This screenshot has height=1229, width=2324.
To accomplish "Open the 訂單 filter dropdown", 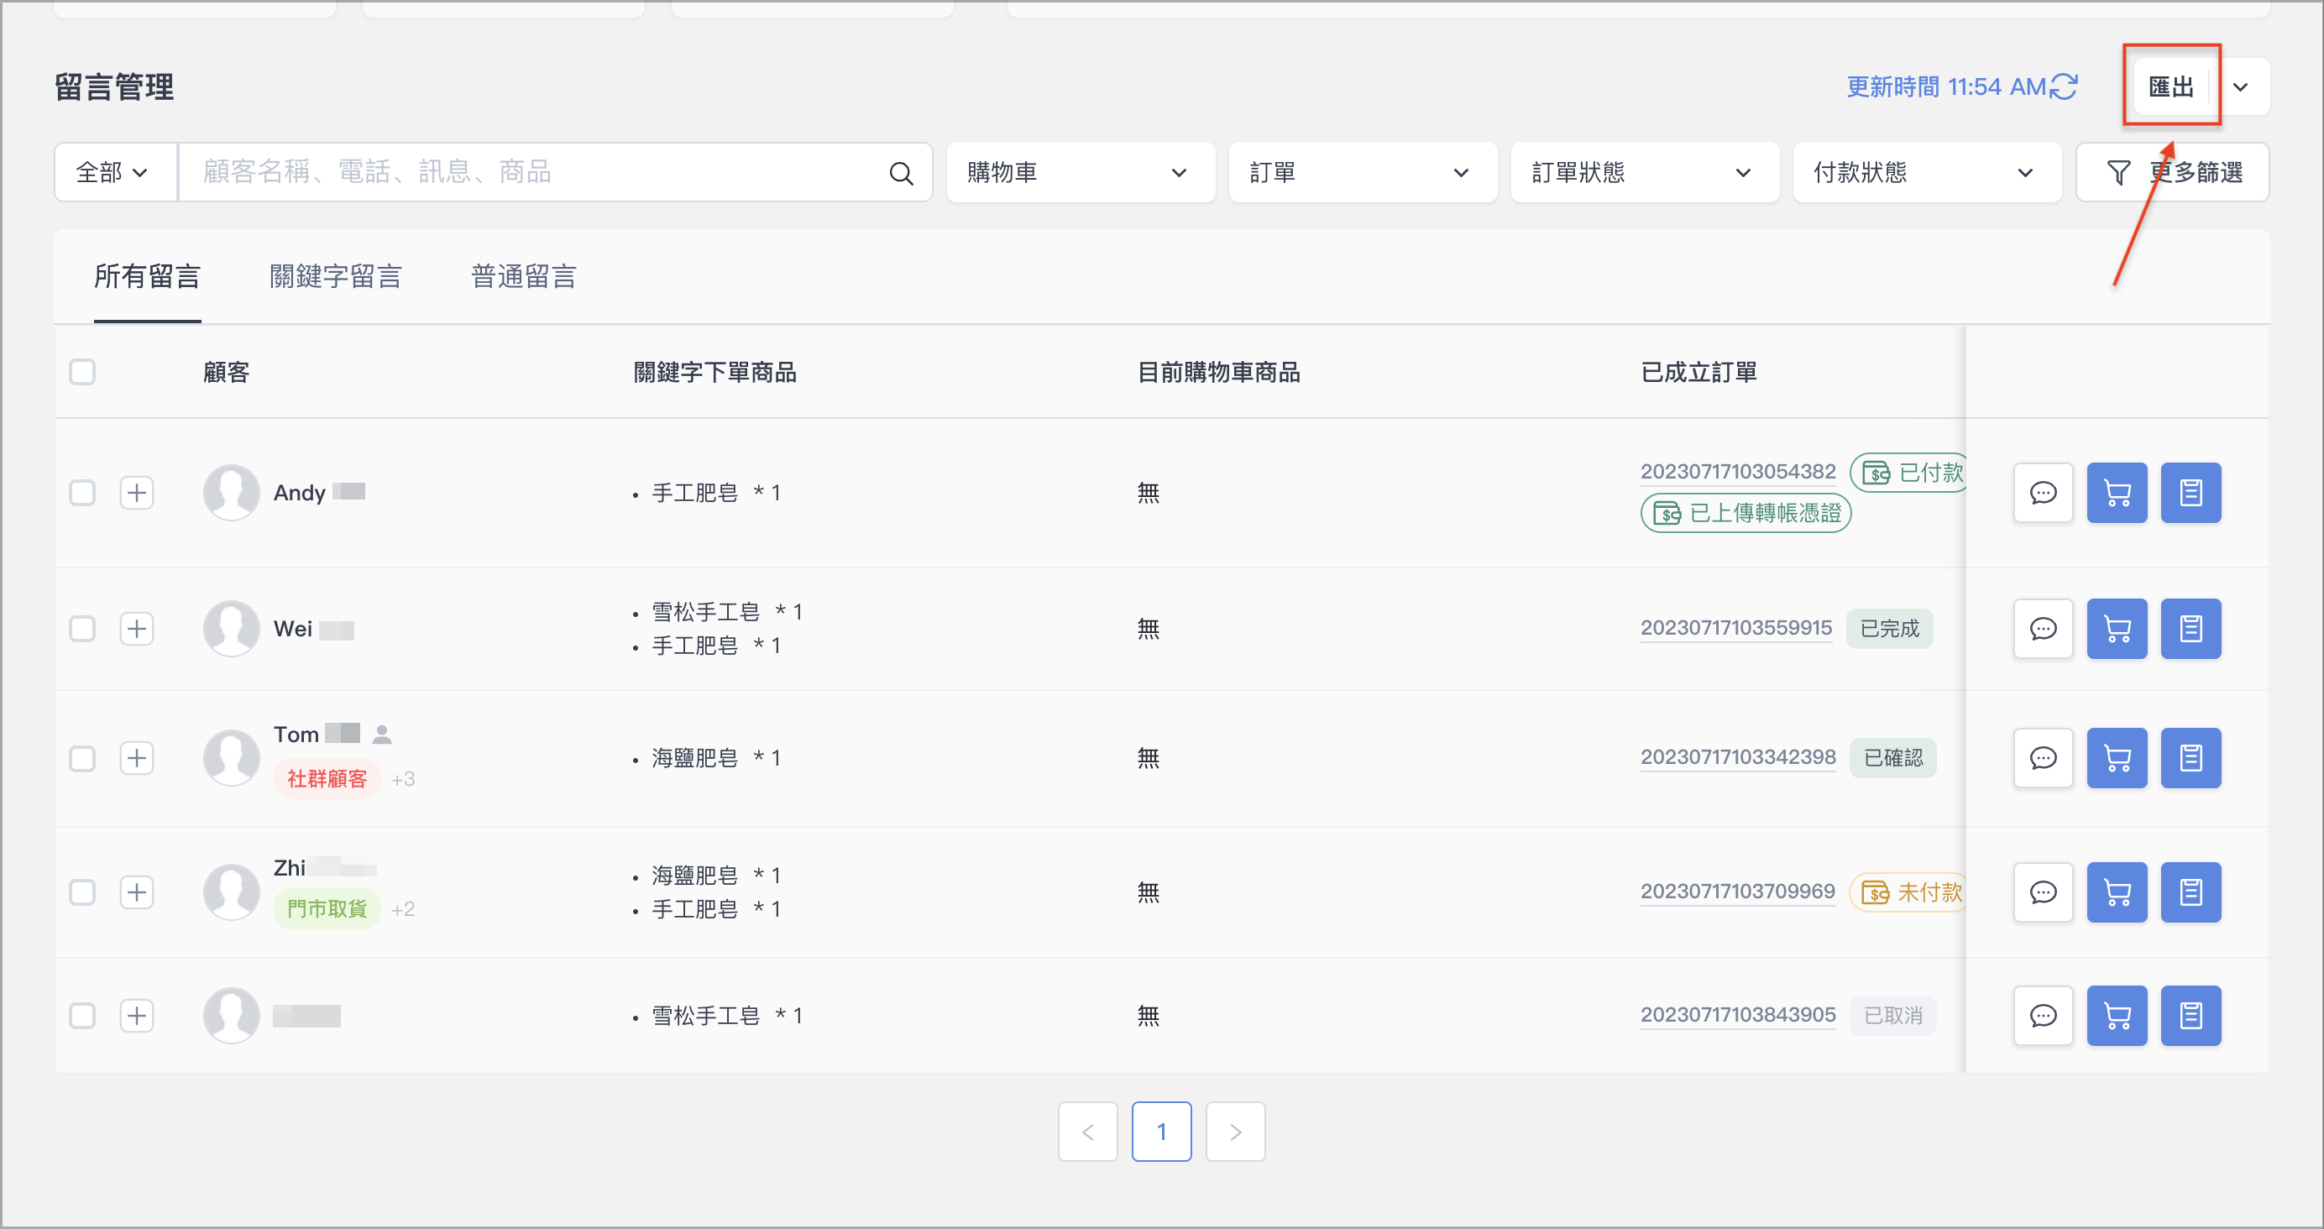I will (1363, 172).
